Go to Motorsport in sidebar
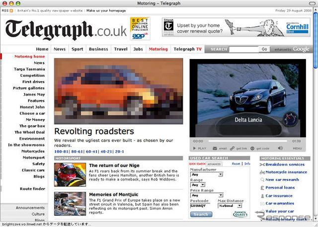The image size is (318, 227). click(x=34, y=158)
